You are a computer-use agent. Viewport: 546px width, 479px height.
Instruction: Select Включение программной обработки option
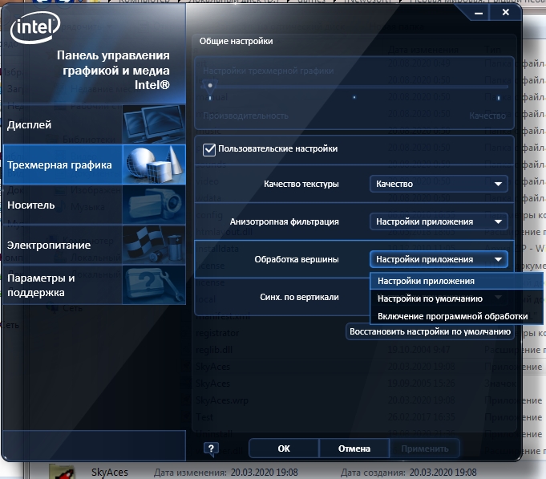tap(456, 316)
